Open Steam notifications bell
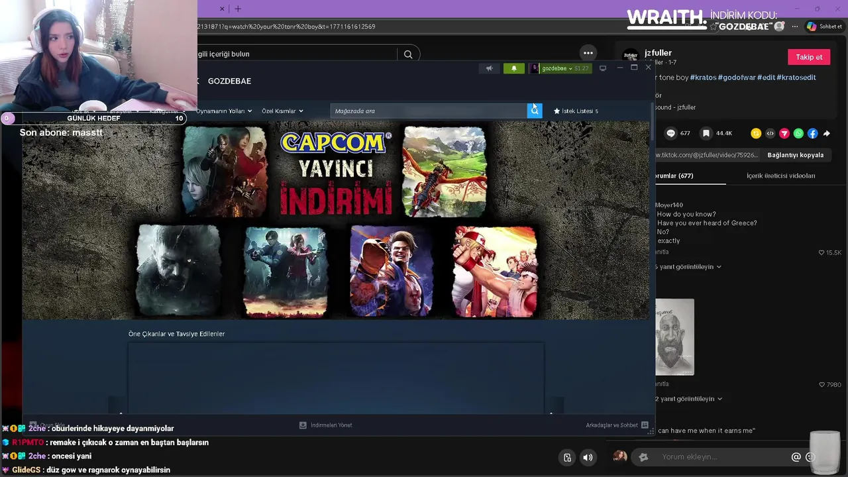This screenshot has height=477, width=848. (x=513, y=68)
